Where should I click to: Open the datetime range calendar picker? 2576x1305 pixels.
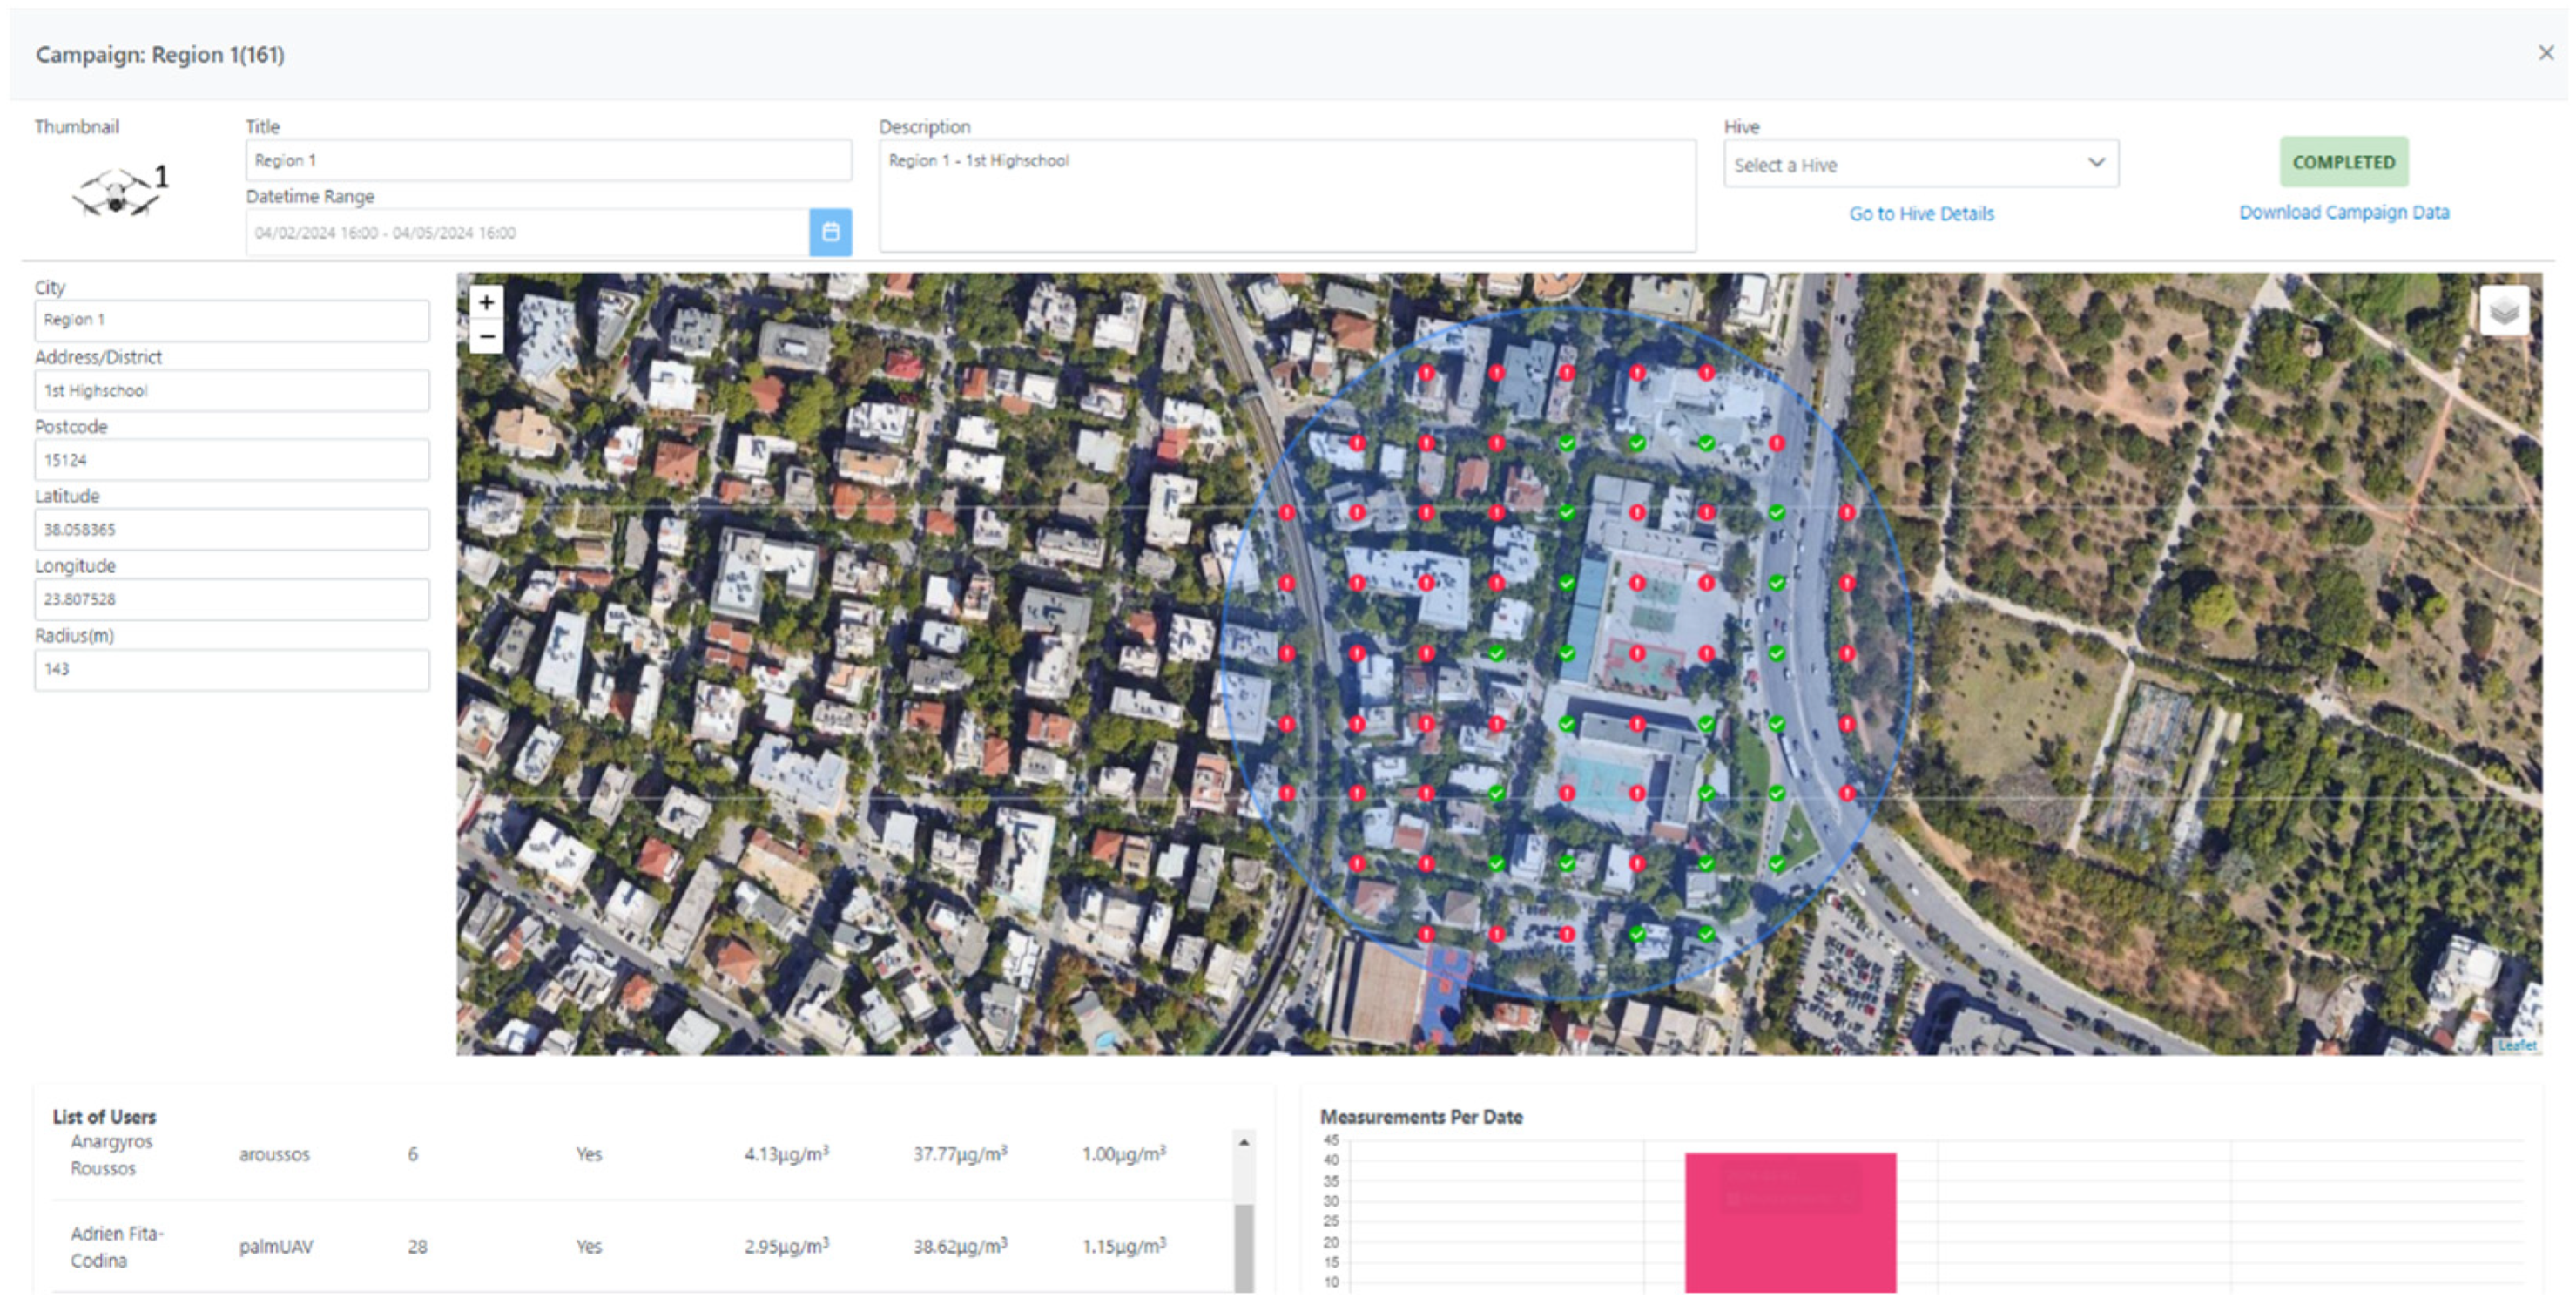point(830,232)
